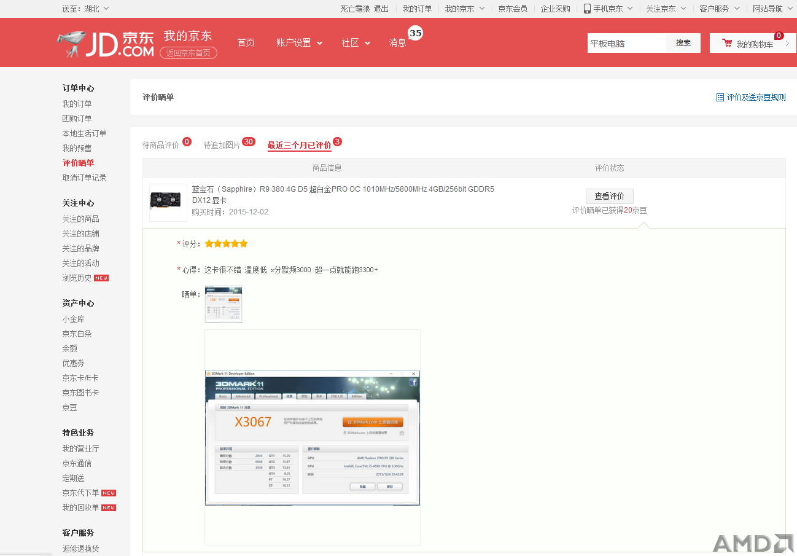Click the 我的京东 header title

point(187,36)
